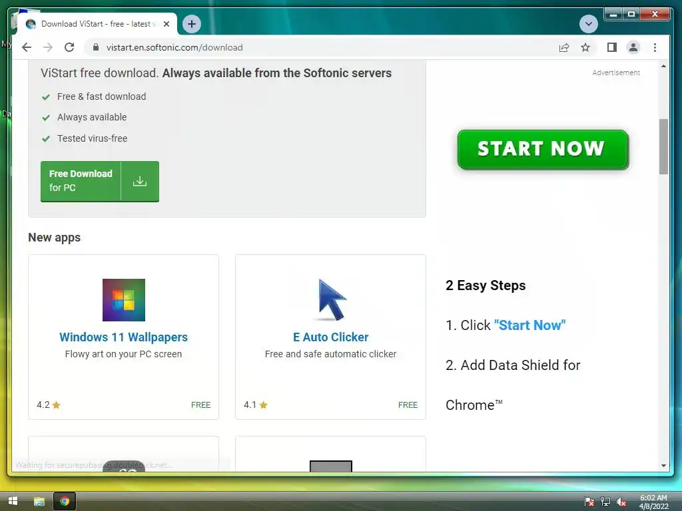Click the vertical scrollbar thumb
The image size is (682, 511).
point(663,146)
